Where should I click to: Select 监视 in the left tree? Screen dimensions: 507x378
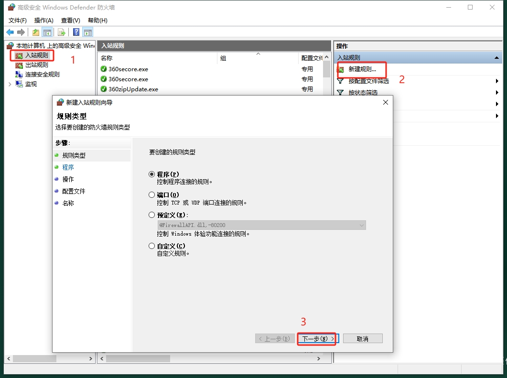[31, 84]
